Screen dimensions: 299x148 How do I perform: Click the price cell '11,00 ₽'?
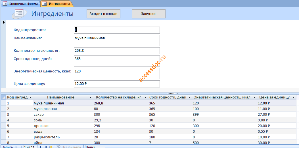tap(277, 109)
